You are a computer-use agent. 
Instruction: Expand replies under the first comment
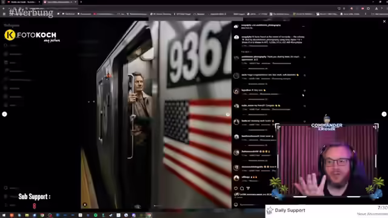point(255,68)
